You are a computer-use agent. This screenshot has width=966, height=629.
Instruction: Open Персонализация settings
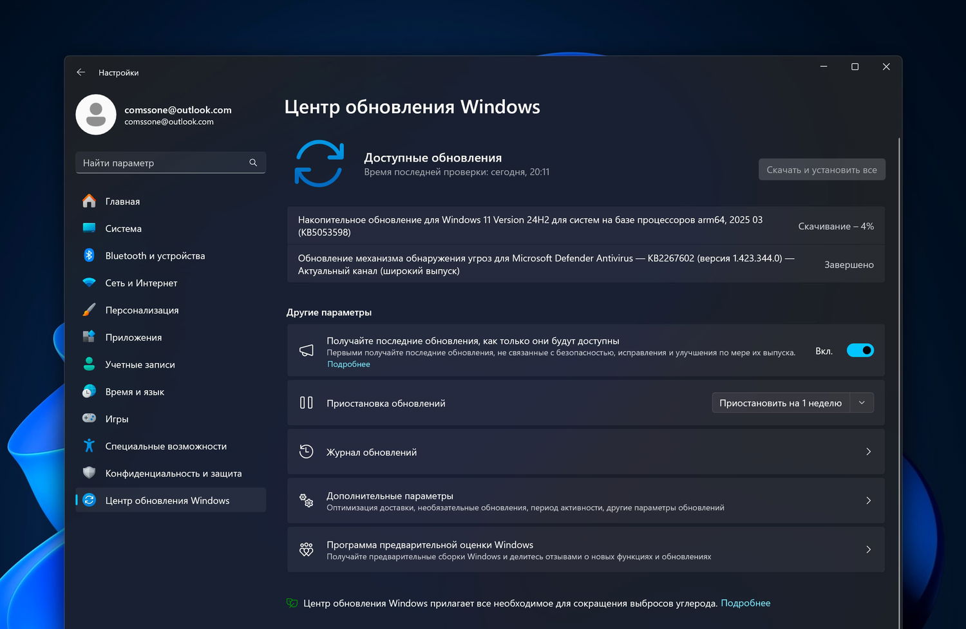pos(171,310)
